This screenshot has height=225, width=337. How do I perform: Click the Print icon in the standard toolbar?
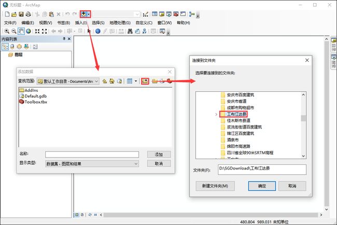click(x=28, y=14)
